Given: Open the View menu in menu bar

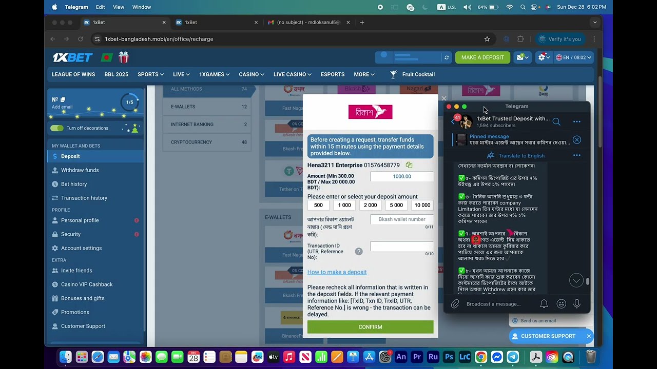Looking at the screenshot, I should 119,7.
